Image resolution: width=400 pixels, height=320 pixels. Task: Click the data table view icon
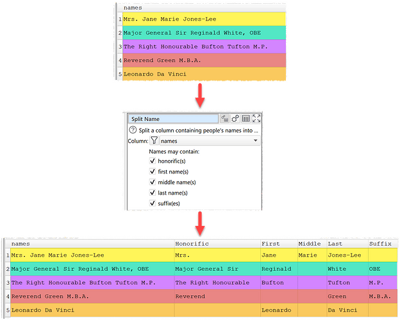pos(246,119)
